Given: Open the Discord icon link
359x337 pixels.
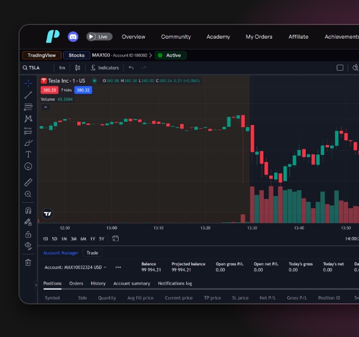Looking at the screenshot, I should (73, 36).
